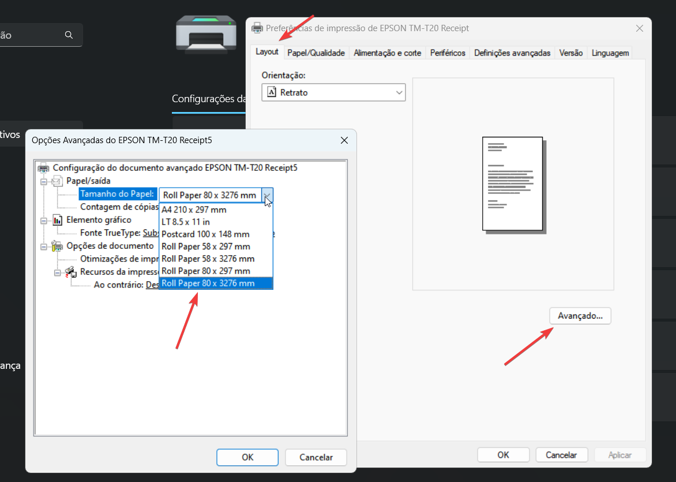The image size is (676, 482).
Task: Click the page preview thumbnail
Action: click(513, 184)
